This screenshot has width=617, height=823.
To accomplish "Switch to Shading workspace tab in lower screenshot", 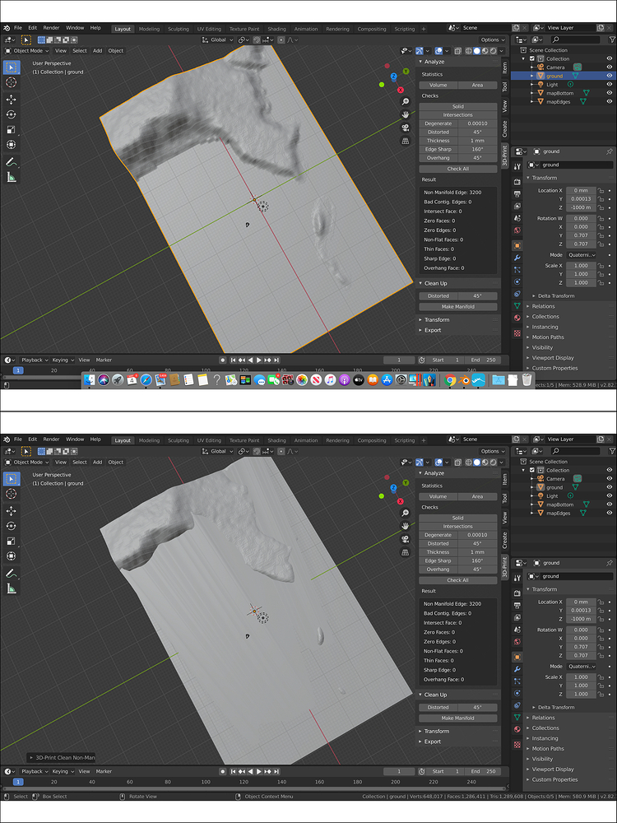I will click(276, 440).
